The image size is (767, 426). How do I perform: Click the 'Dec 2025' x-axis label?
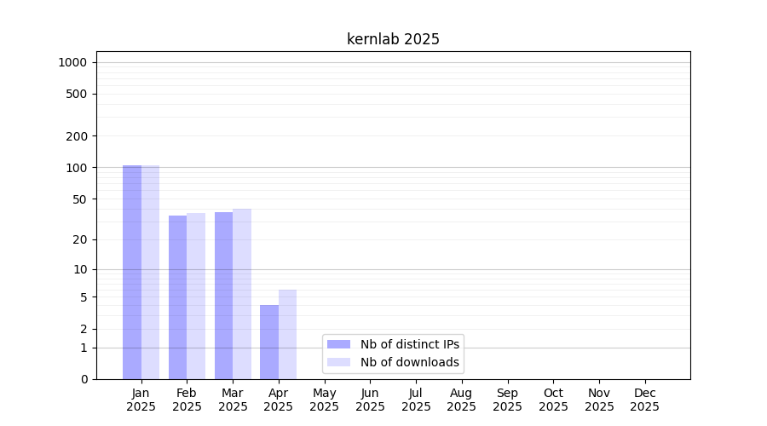(644, 400)
